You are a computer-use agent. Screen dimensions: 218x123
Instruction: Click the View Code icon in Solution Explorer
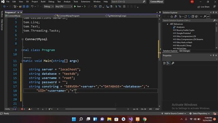[201, 17]
